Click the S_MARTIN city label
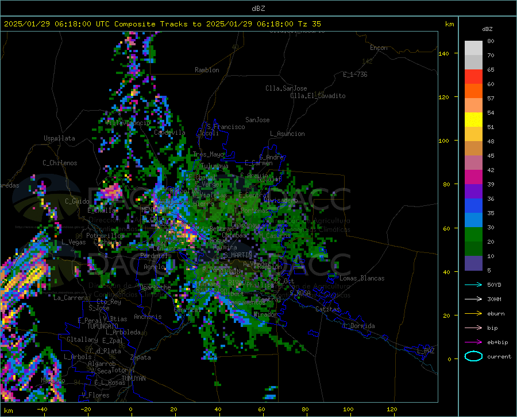 [x=238, y=255]
